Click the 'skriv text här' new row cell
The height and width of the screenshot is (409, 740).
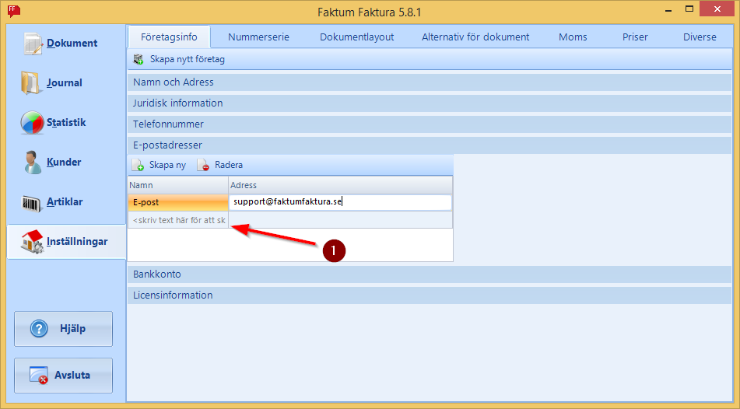(x=178, y=220)
